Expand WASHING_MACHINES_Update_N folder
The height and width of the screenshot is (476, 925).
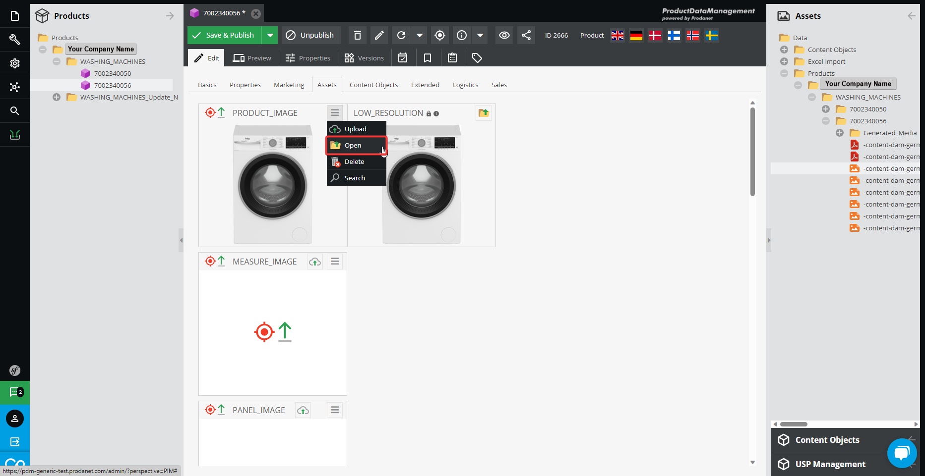(57, 97)
